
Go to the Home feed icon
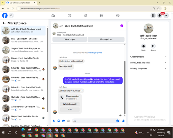click(53, 16)
